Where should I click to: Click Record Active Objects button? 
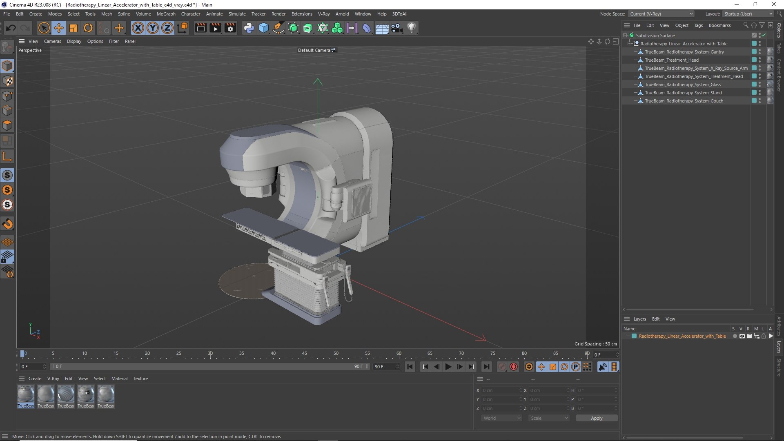tap(502, 367)
